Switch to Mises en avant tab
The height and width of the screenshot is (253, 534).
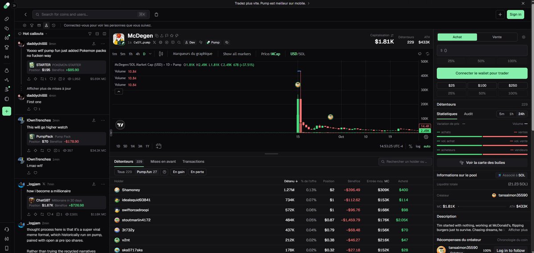click(x=163, y=162)
